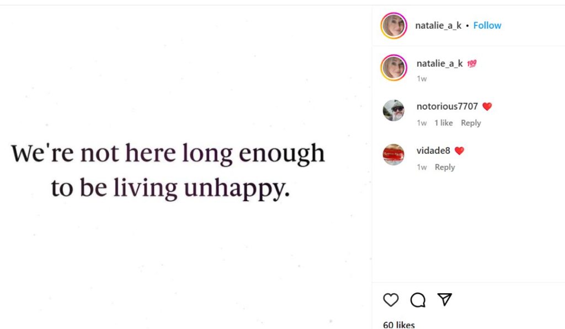
Task: Reply to vidade8's comment
Action: [x=445, y=167]
